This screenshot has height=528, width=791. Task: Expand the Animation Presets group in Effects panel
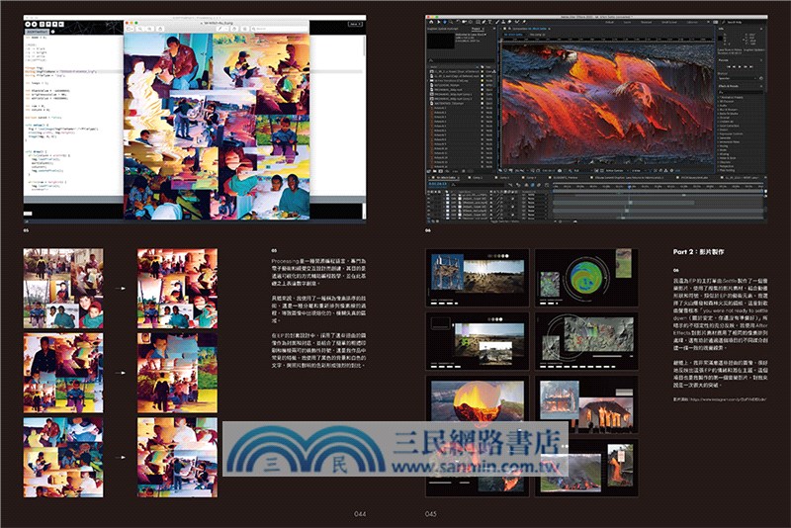tap(721, 96)
